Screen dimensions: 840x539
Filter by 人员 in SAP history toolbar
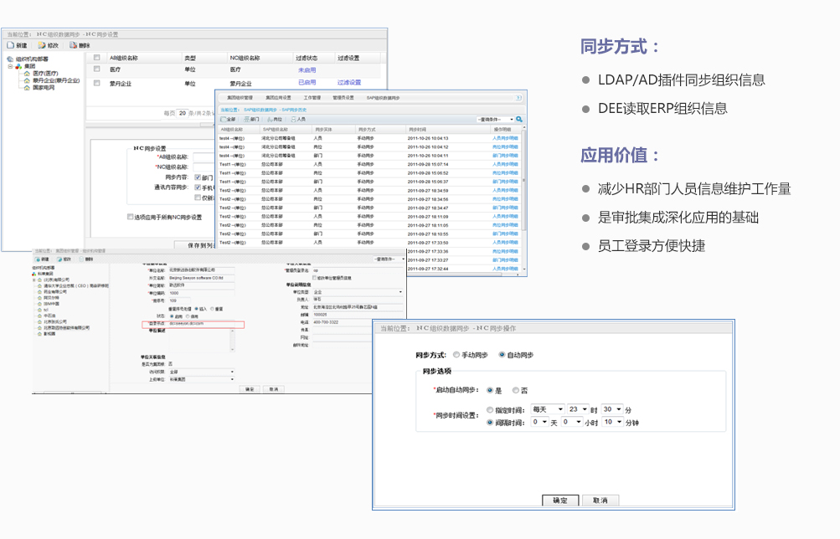pos(298,120)
